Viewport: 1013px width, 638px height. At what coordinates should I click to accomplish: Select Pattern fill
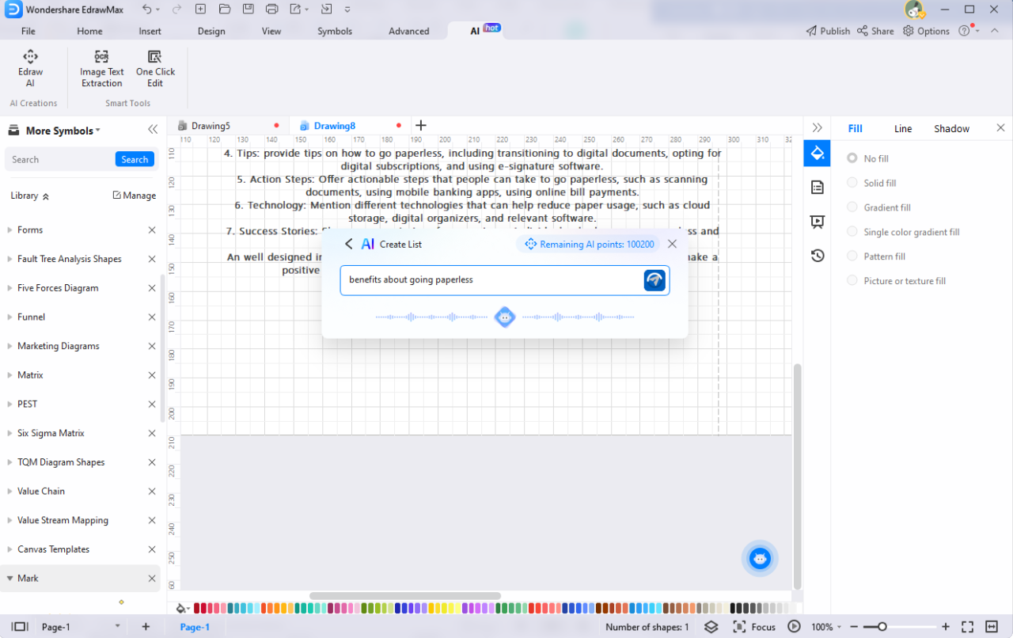[852, 256]
